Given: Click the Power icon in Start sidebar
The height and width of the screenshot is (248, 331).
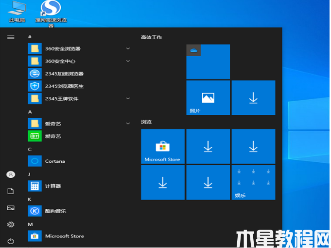Looking at the screenshot, I should [x=11, y=241].
